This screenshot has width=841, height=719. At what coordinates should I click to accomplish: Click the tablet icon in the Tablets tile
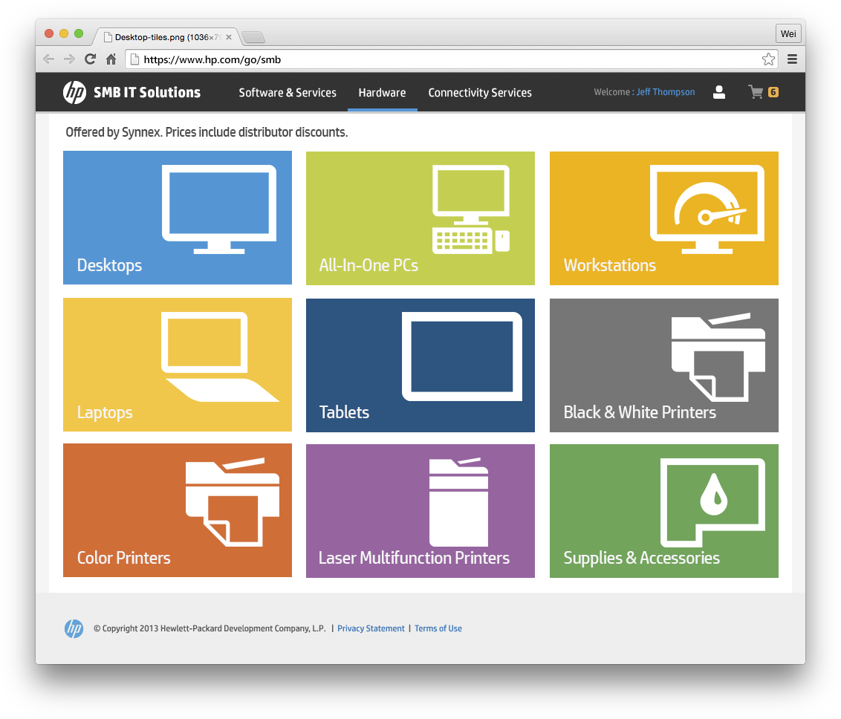462,357
